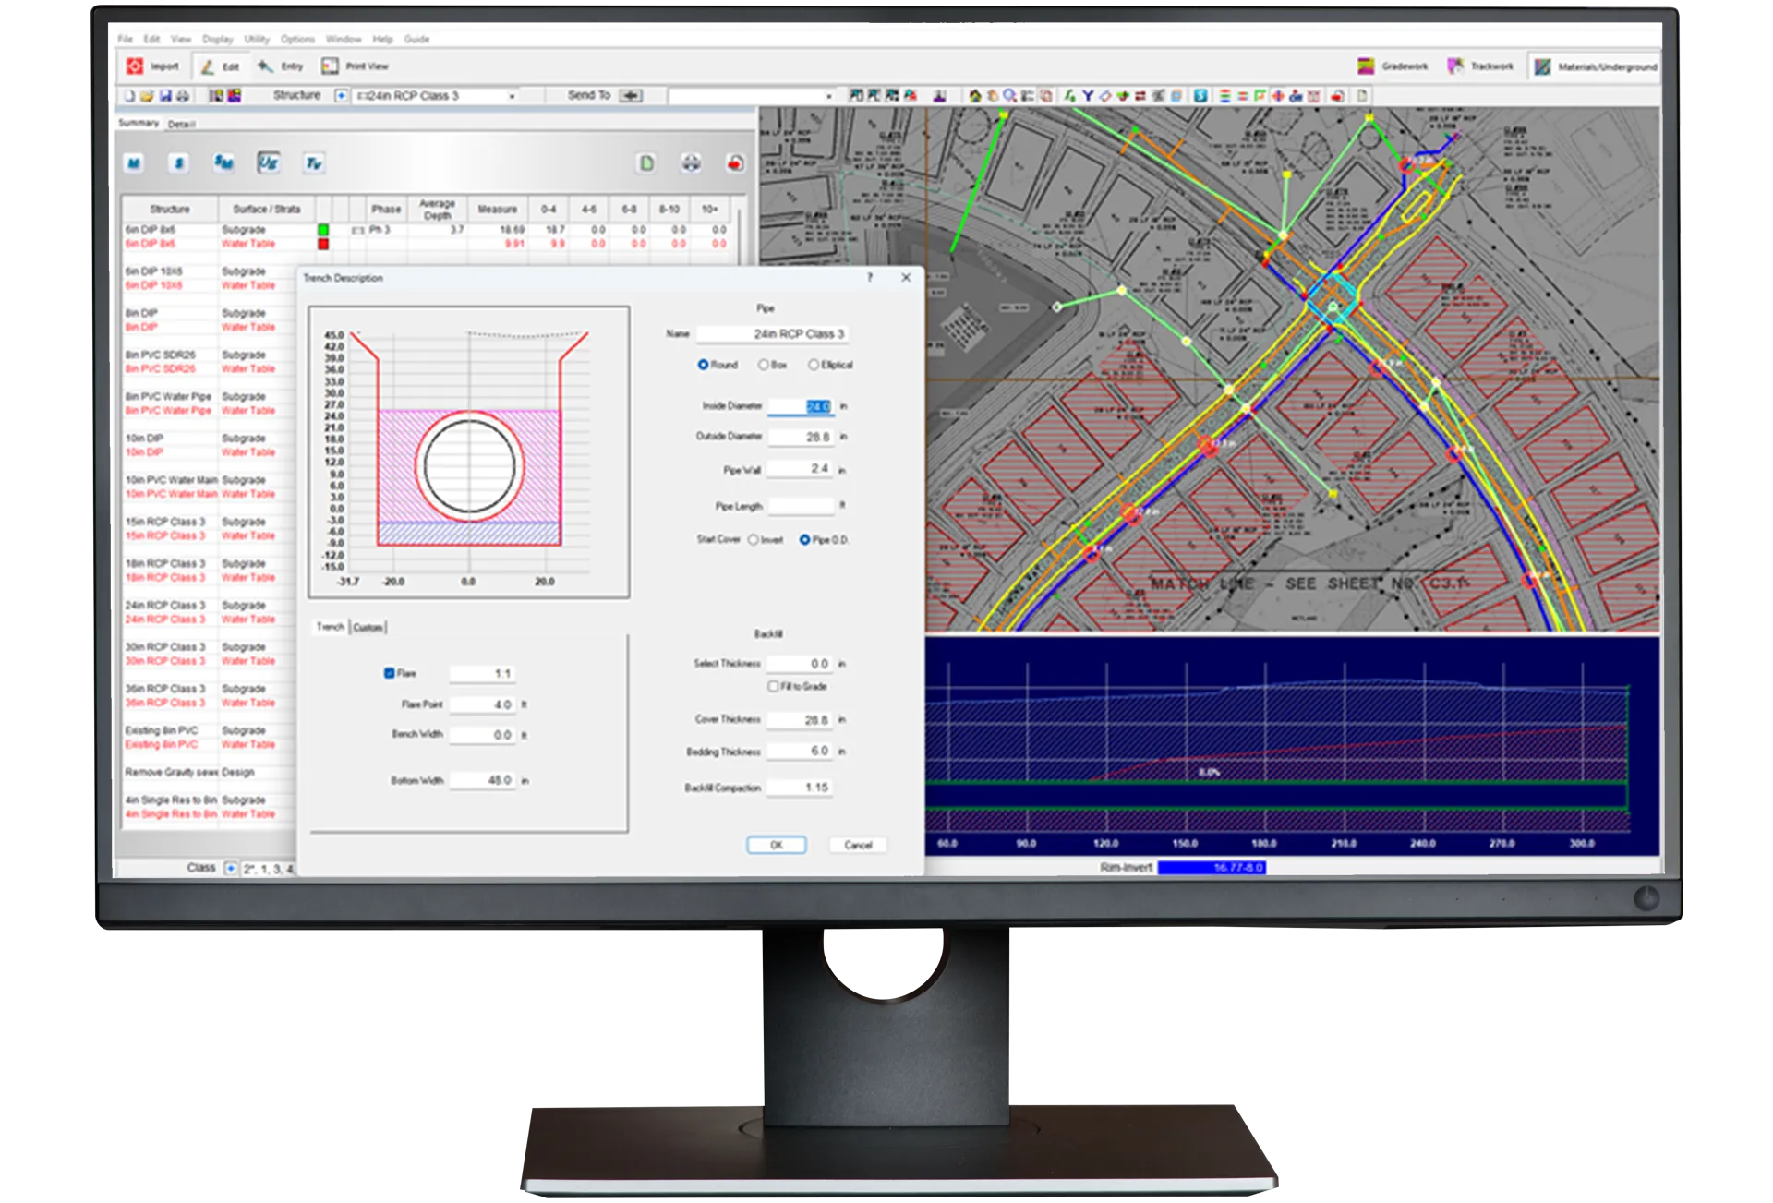Open the Utility menu
Screen dimensions: 1773x1203
257,40
